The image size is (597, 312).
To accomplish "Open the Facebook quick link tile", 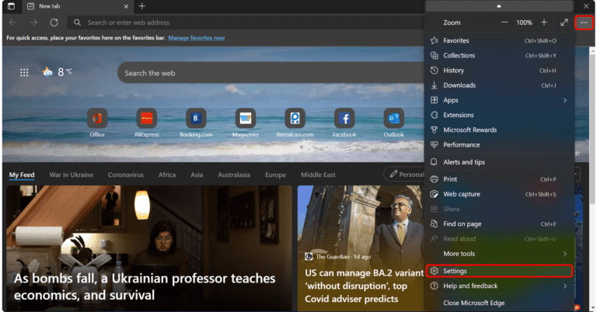I will [344, 119].
